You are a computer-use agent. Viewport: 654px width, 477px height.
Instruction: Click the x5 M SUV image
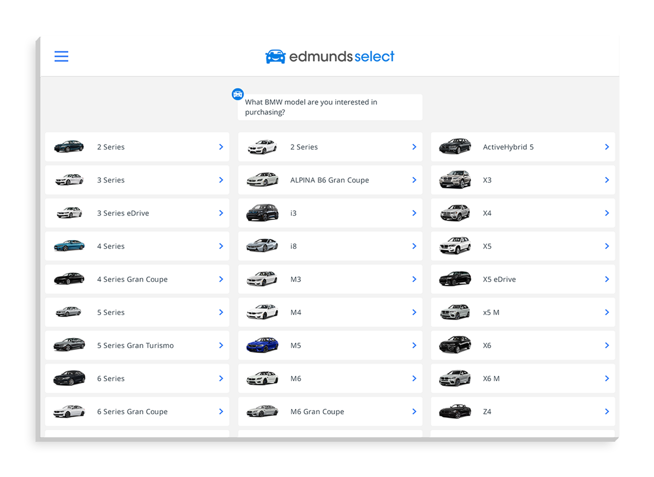[455, 312]
